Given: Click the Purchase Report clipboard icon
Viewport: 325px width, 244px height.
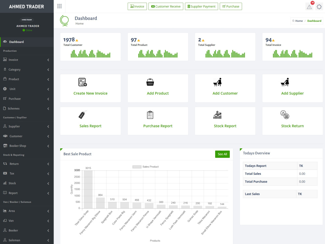Looking at the screenshot, I should pyautogui.click(x=150, y=115).
